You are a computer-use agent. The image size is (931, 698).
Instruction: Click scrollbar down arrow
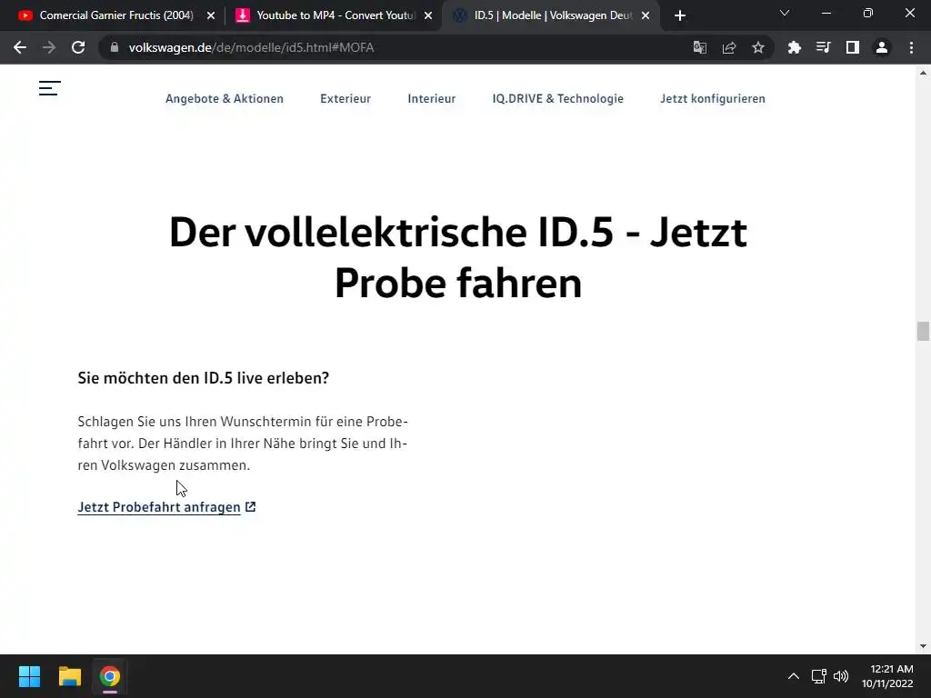pos(923,646)
